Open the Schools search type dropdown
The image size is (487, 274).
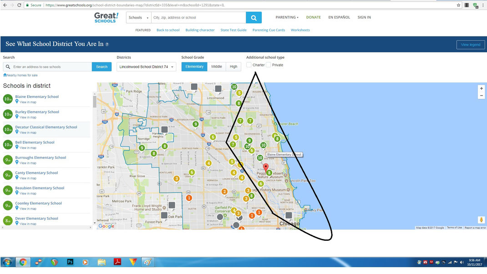(138, 18)
